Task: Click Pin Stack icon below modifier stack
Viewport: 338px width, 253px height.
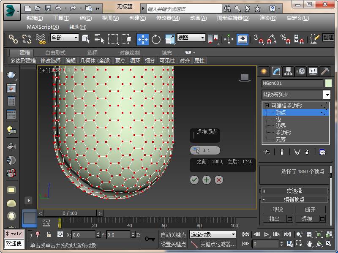Action: (267, 152)
